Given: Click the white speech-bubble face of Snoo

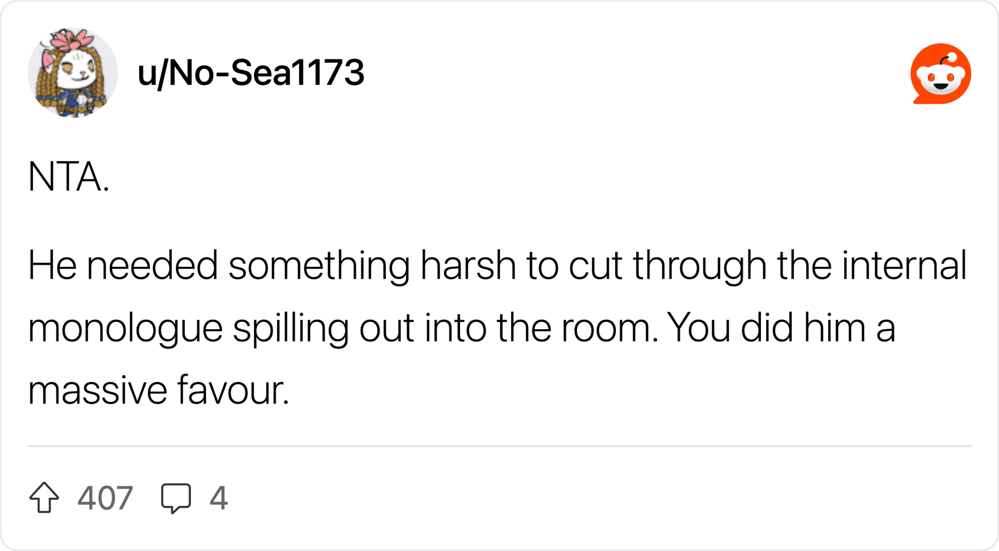Looking at the screenshot, I should (x=941, y=79).
